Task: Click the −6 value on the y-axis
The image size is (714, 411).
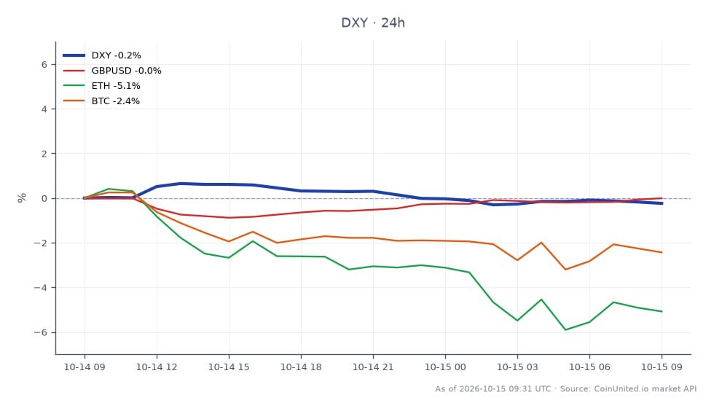Action: click(41, 332)
